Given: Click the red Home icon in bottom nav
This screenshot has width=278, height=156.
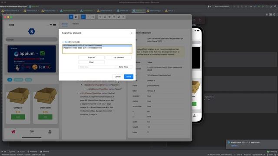Looking at the screenshot, I should 13,132.
